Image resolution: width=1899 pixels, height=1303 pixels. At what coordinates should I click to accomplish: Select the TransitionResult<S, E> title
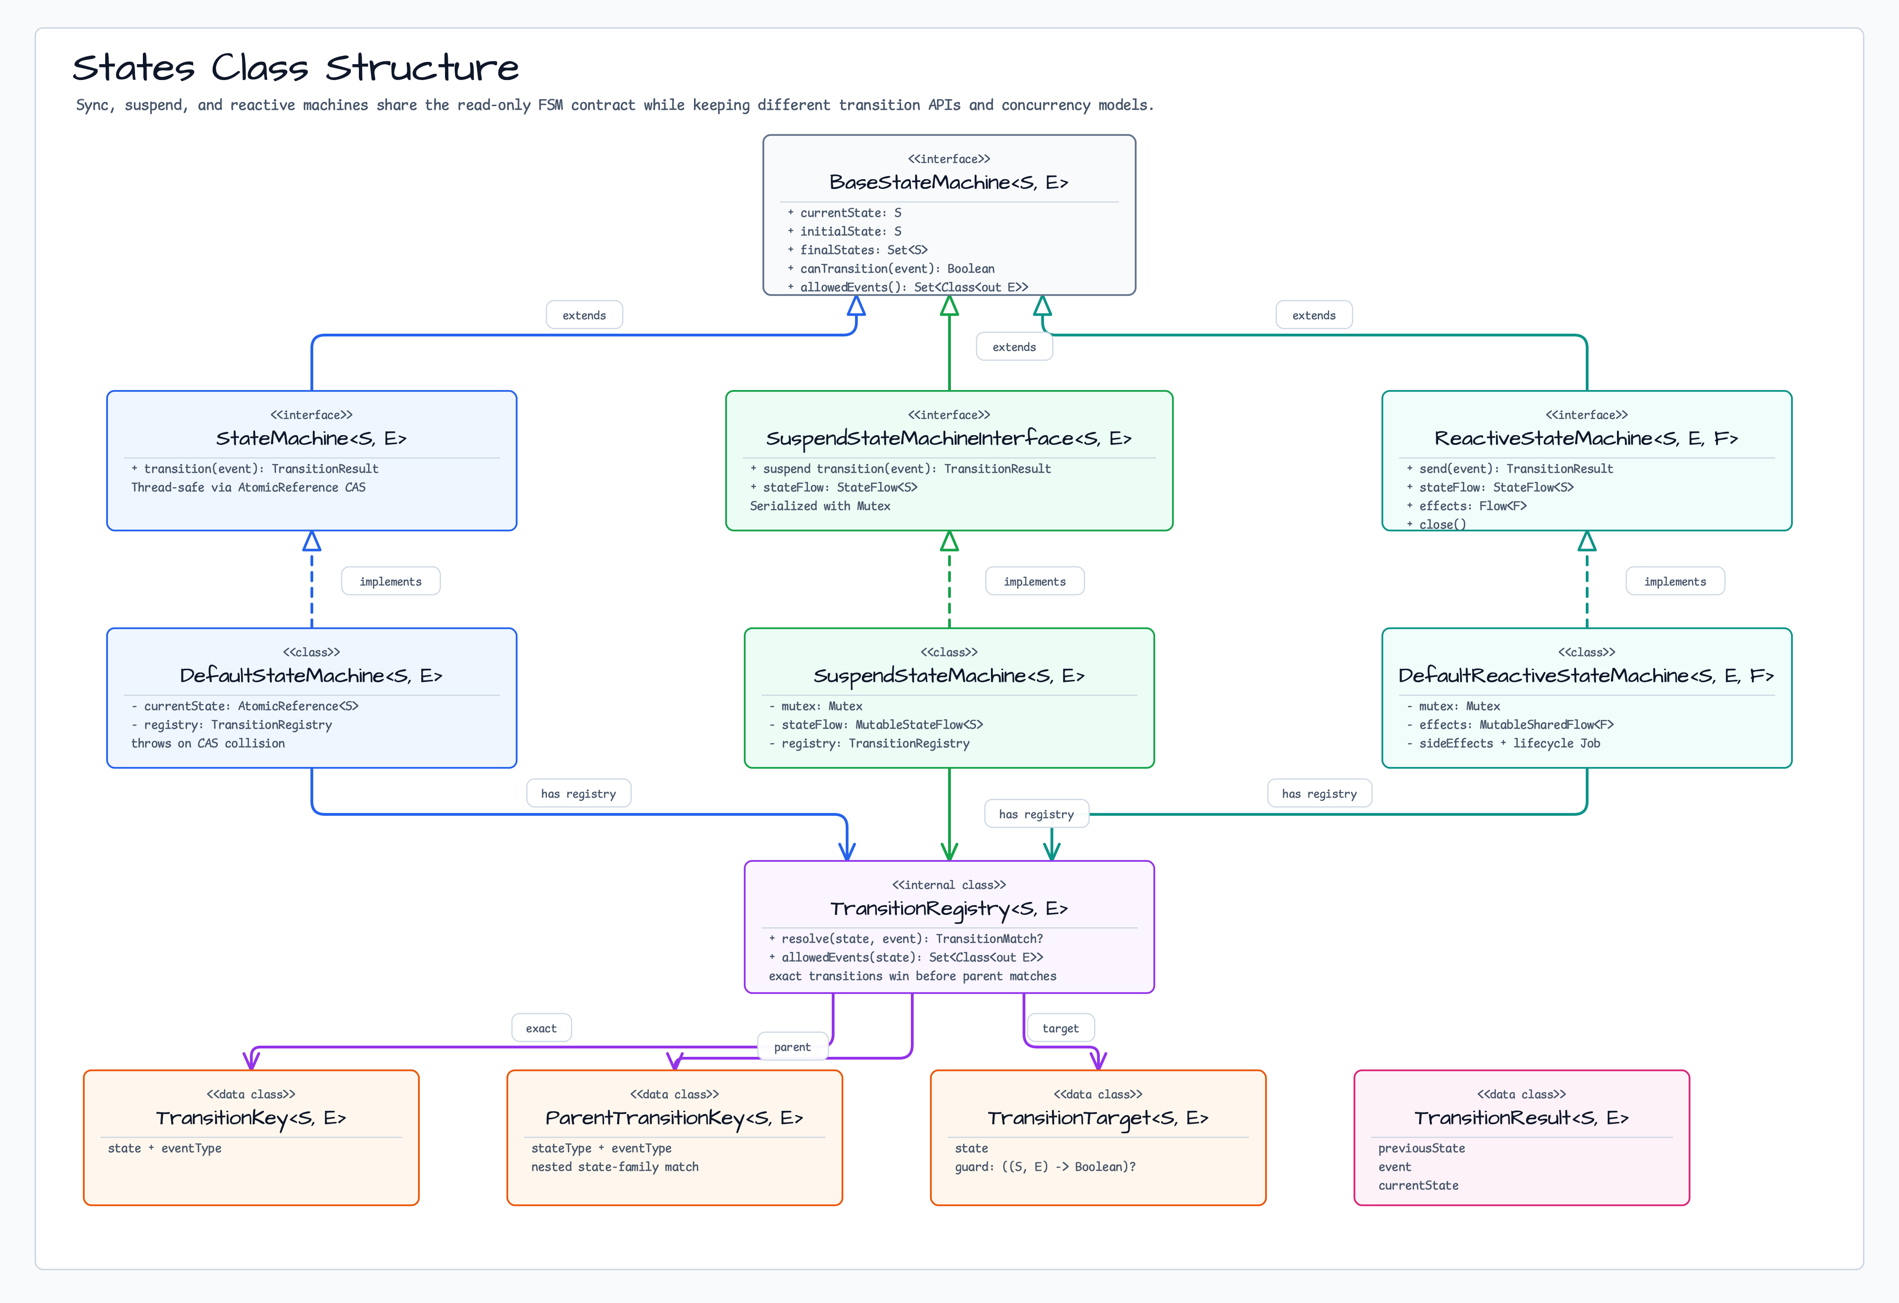click(x=1521, y=1118)
